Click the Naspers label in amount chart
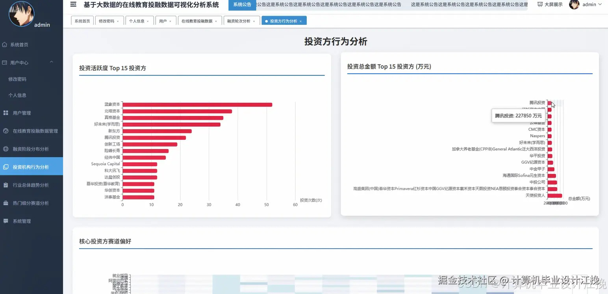This screenshot has height=294, width=608. tap(538, 136)
